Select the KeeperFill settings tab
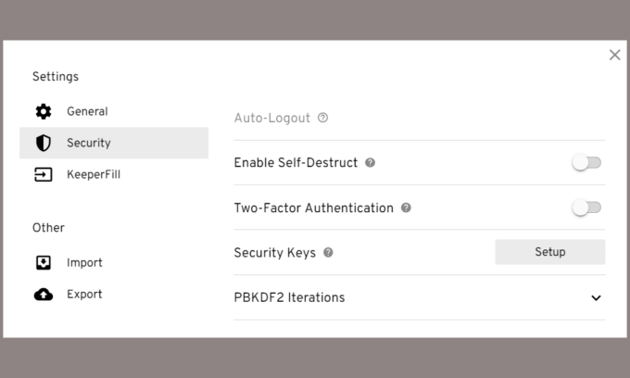Screen dimensions: 630x378 click(x=94, y=174)
